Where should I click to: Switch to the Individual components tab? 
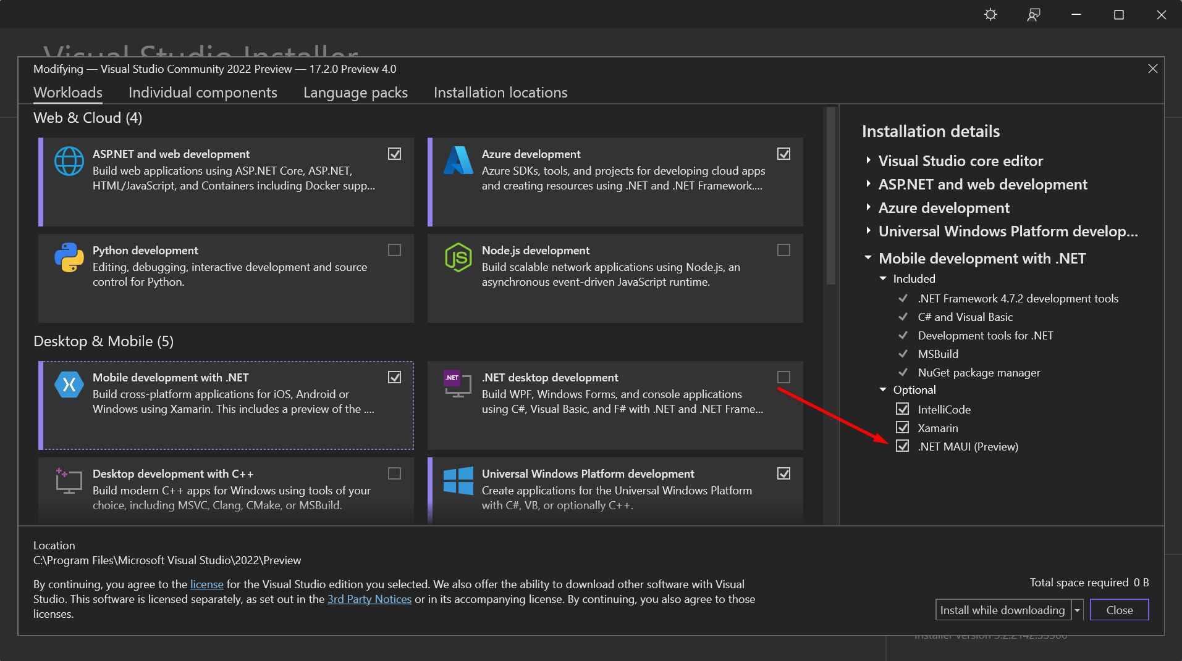(203, 93)
